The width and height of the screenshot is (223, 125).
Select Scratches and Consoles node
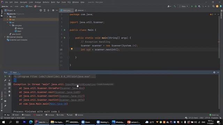[x=17, y=40]
